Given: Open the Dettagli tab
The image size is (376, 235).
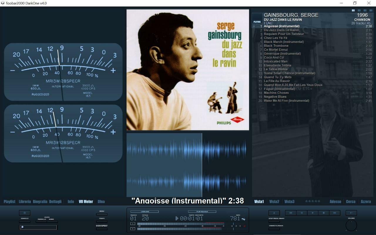Looking at the screenshot, I should (x=55, y=201).
